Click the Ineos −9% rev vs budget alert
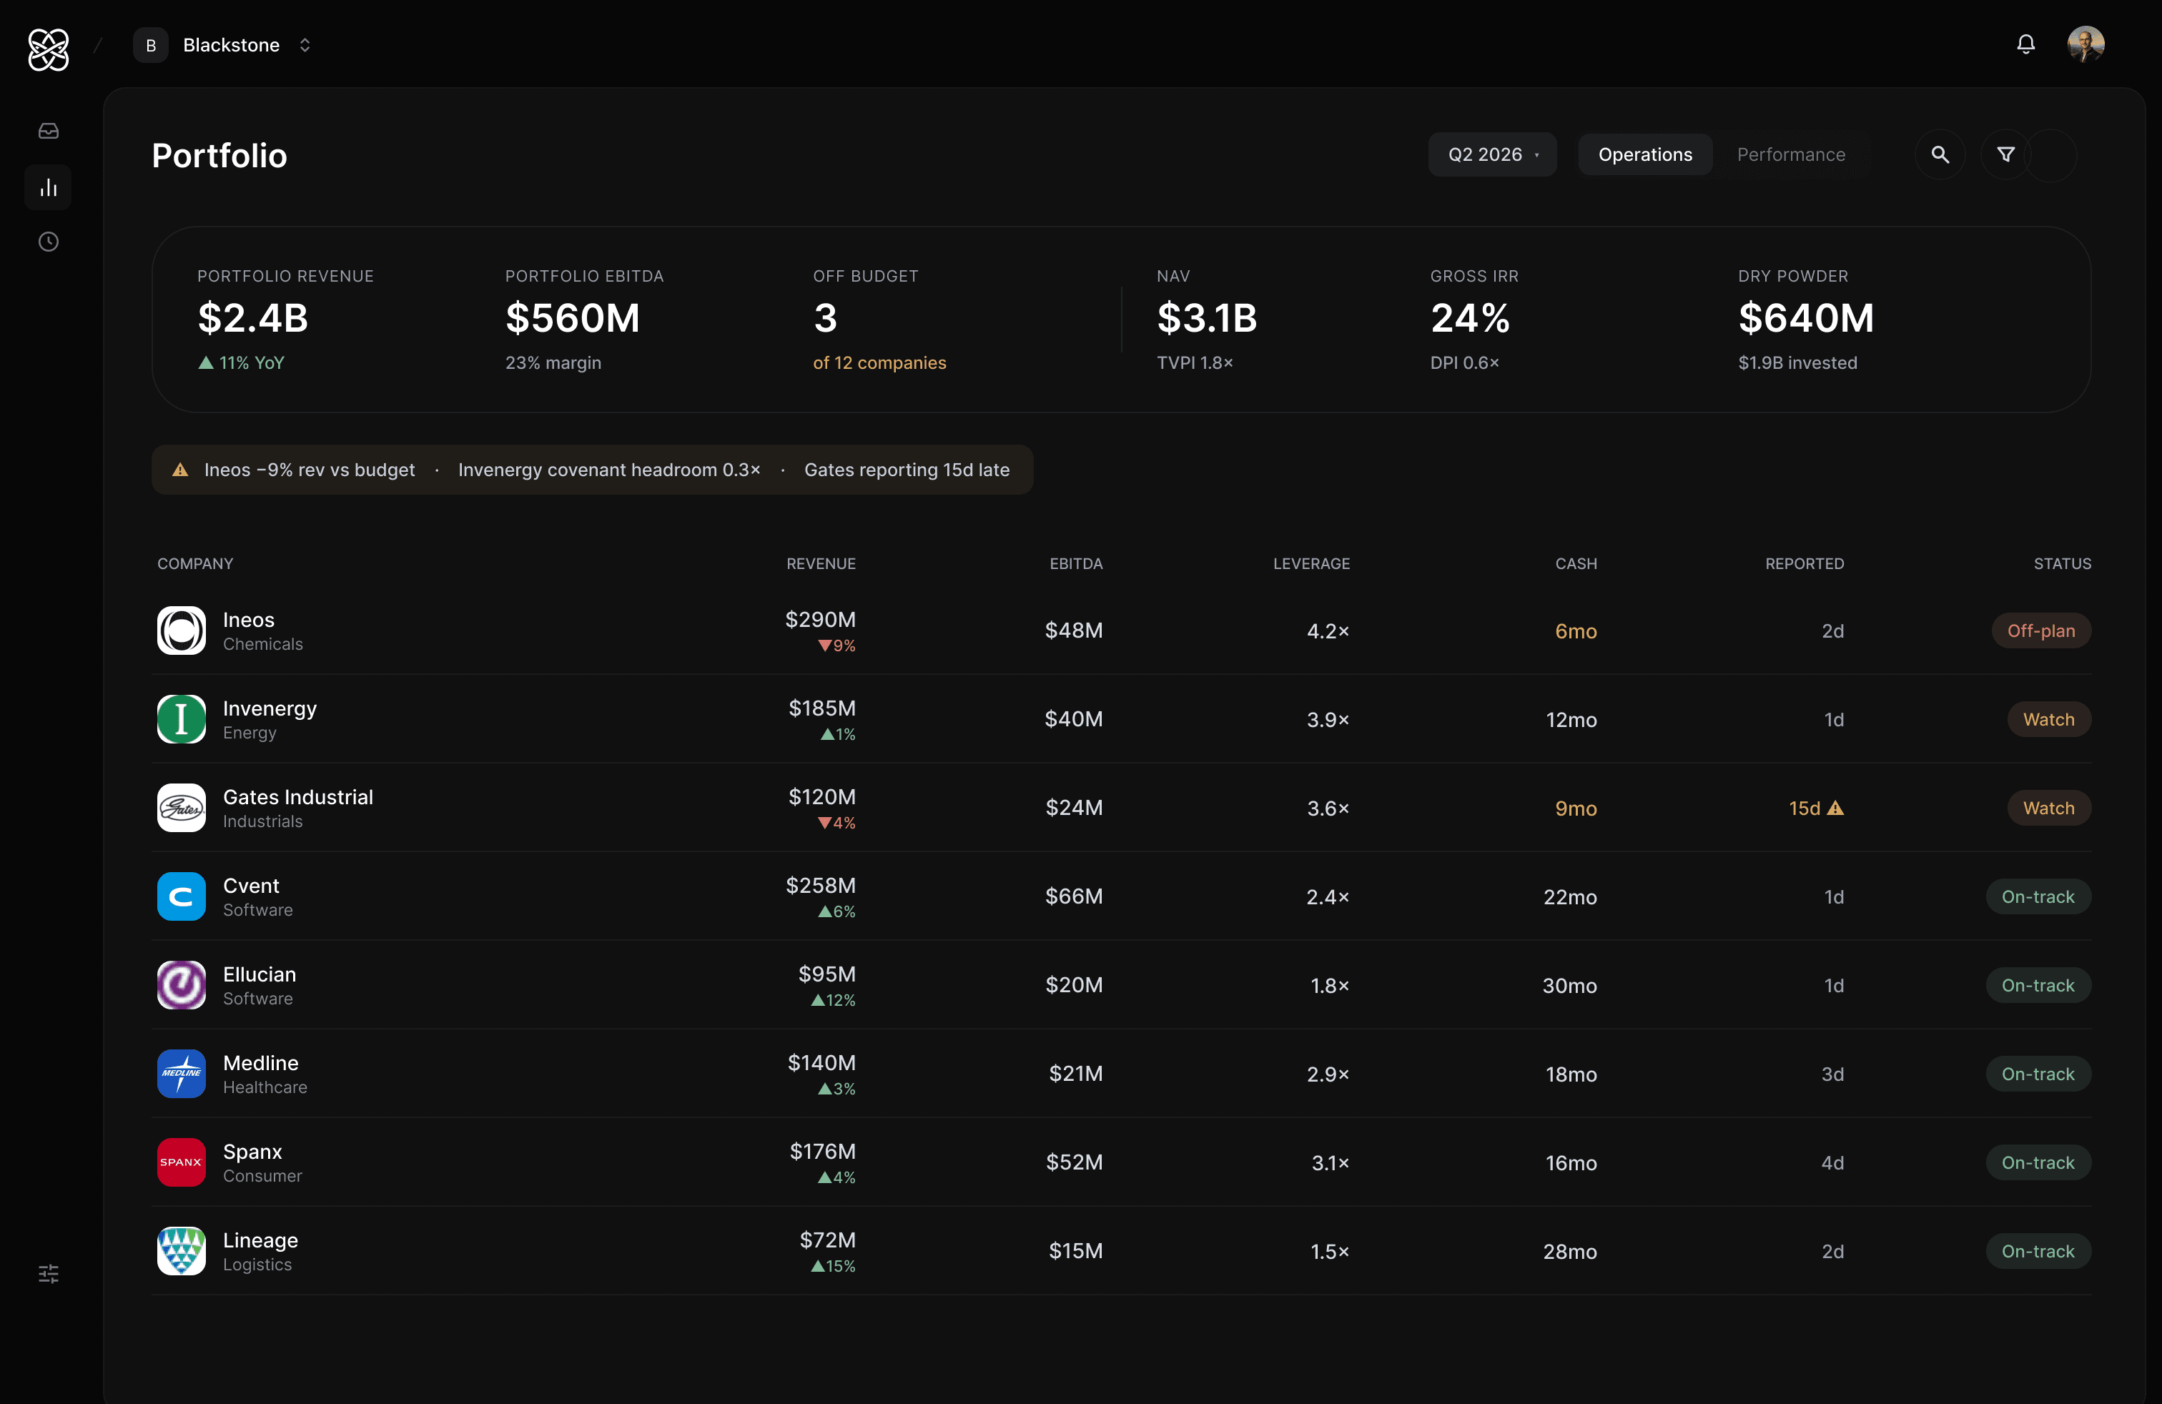Screen dimensions: 2162x1404 [309, 470]
